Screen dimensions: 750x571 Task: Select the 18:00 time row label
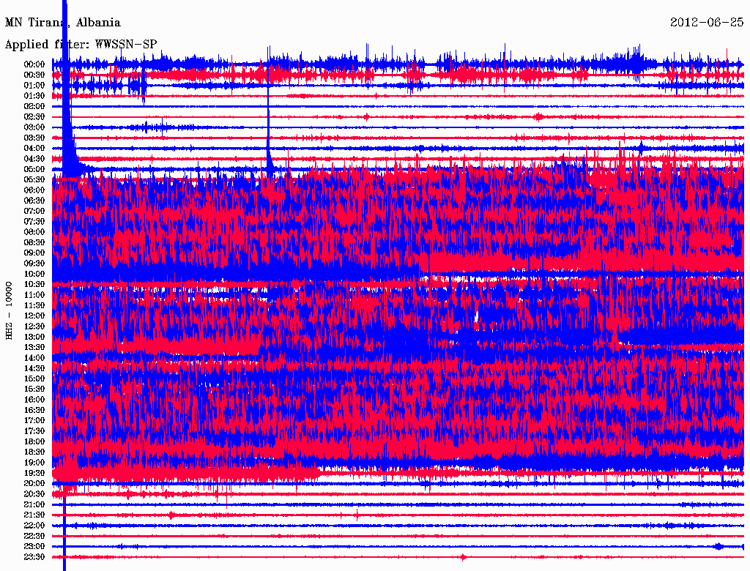34,441
